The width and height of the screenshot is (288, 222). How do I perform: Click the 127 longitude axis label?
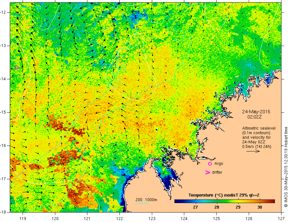point(281,218)
